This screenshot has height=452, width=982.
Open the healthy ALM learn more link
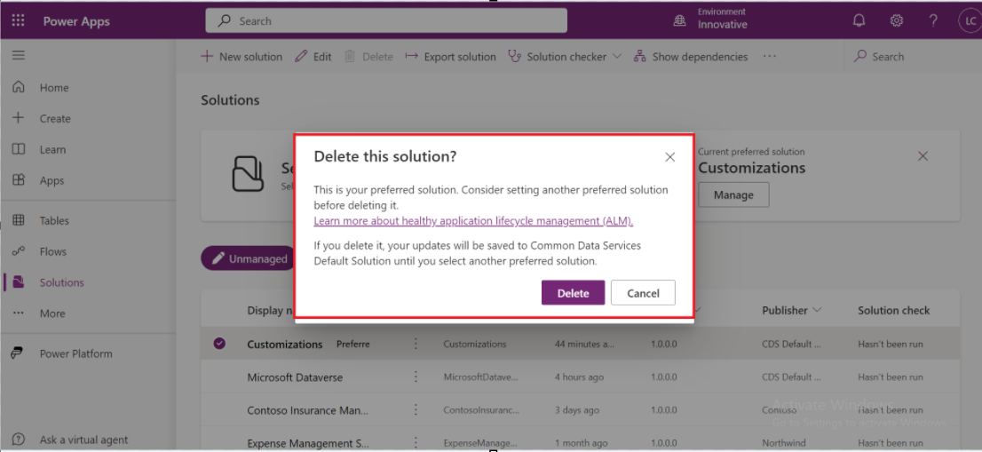click(473, 221)
